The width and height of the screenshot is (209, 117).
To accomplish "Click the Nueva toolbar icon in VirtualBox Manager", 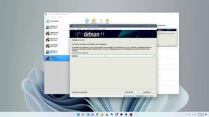I will click(87, 20).
